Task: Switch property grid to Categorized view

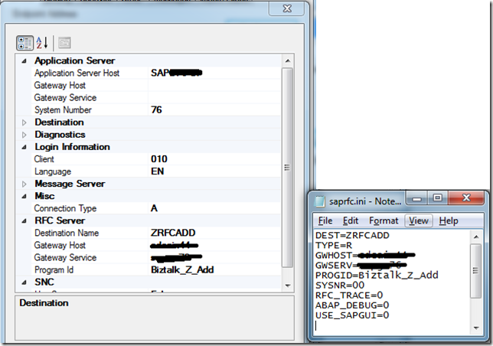Action: coord(24,43)
